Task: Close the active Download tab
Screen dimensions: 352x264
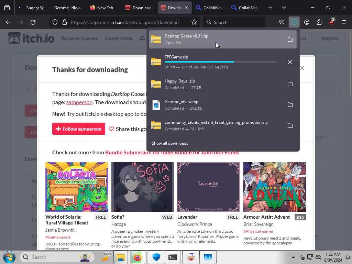Action: pyautogui.click(x=186, y=8)
